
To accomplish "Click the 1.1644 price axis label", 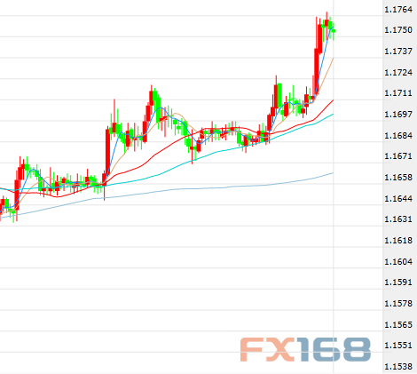I will click(x=398, y=198).
